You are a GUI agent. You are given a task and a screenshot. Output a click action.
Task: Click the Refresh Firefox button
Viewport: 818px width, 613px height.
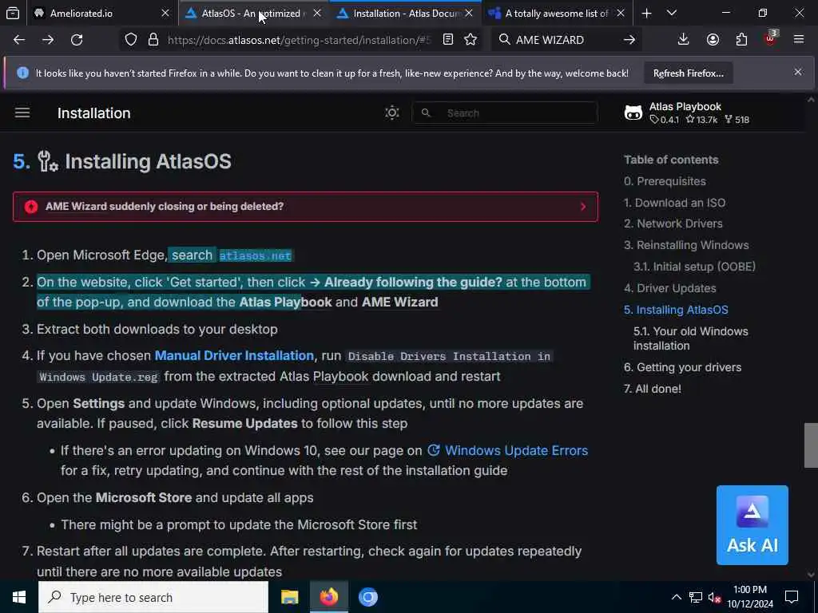coord(688,73)
